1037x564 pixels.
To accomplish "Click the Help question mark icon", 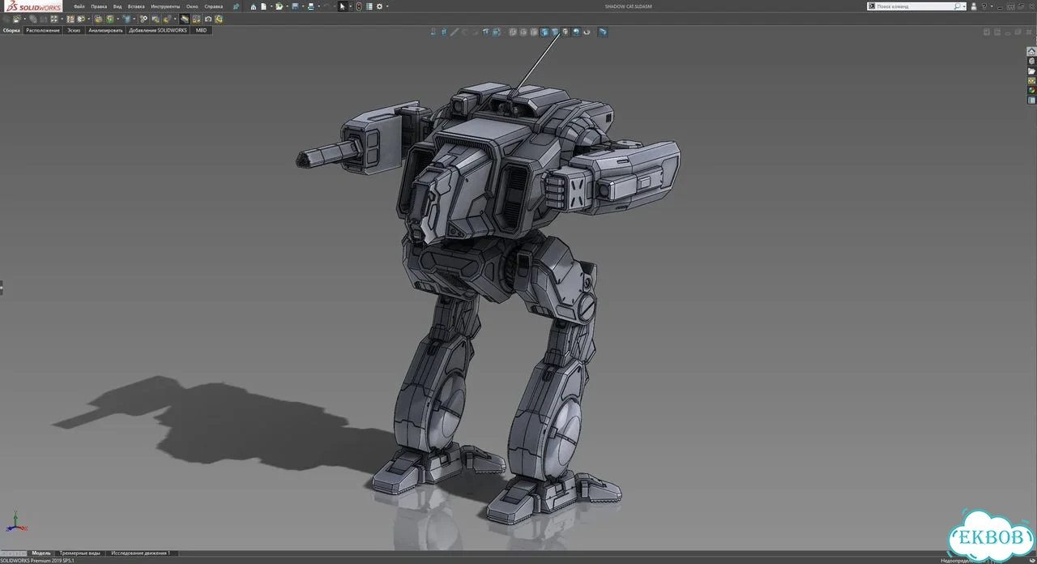I will point(984,6).
